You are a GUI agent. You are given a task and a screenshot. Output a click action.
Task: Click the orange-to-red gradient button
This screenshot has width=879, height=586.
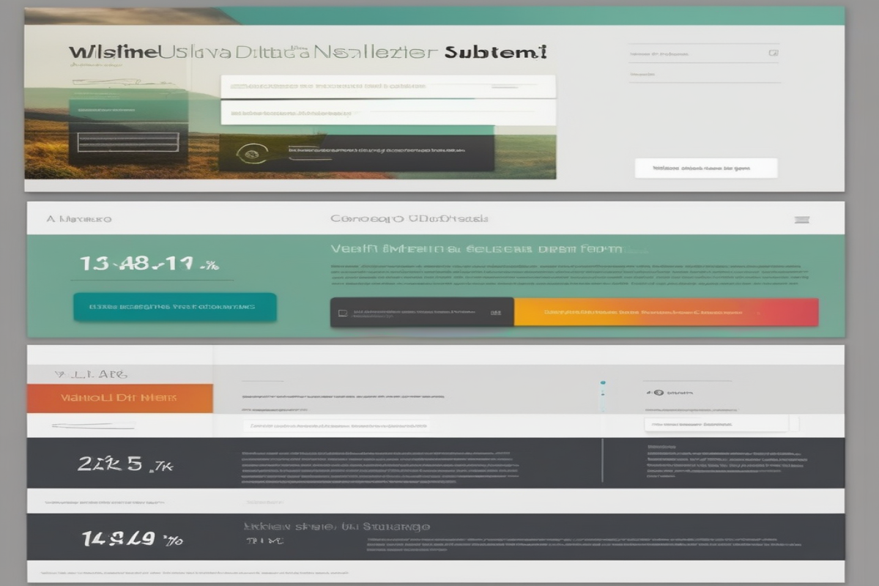[666, 313]
